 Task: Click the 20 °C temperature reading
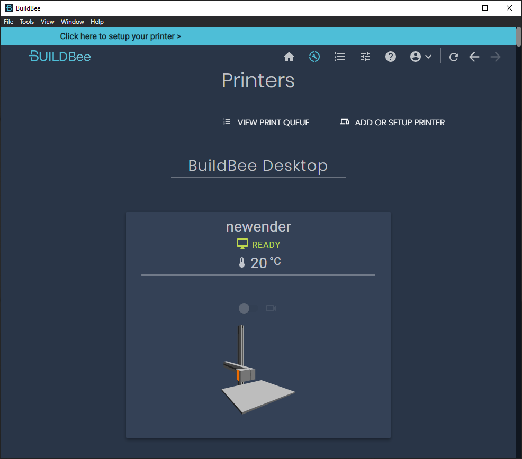pyautogui.click(x=265, y=263)
